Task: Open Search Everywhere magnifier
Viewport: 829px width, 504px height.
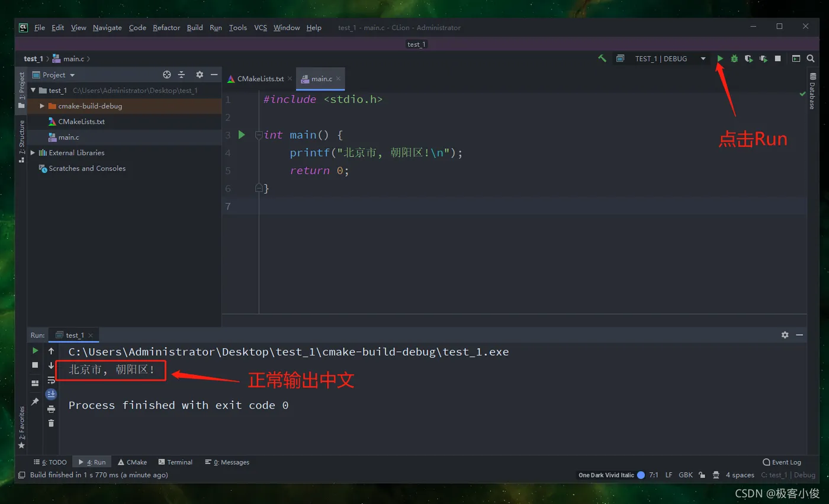Action: pos(811,59)
